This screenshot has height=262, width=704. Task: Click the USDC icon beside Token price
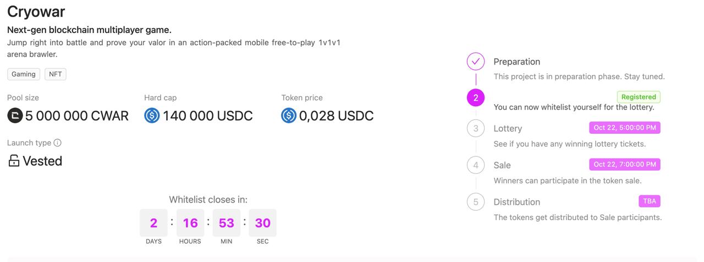click(x=289, y=116)
